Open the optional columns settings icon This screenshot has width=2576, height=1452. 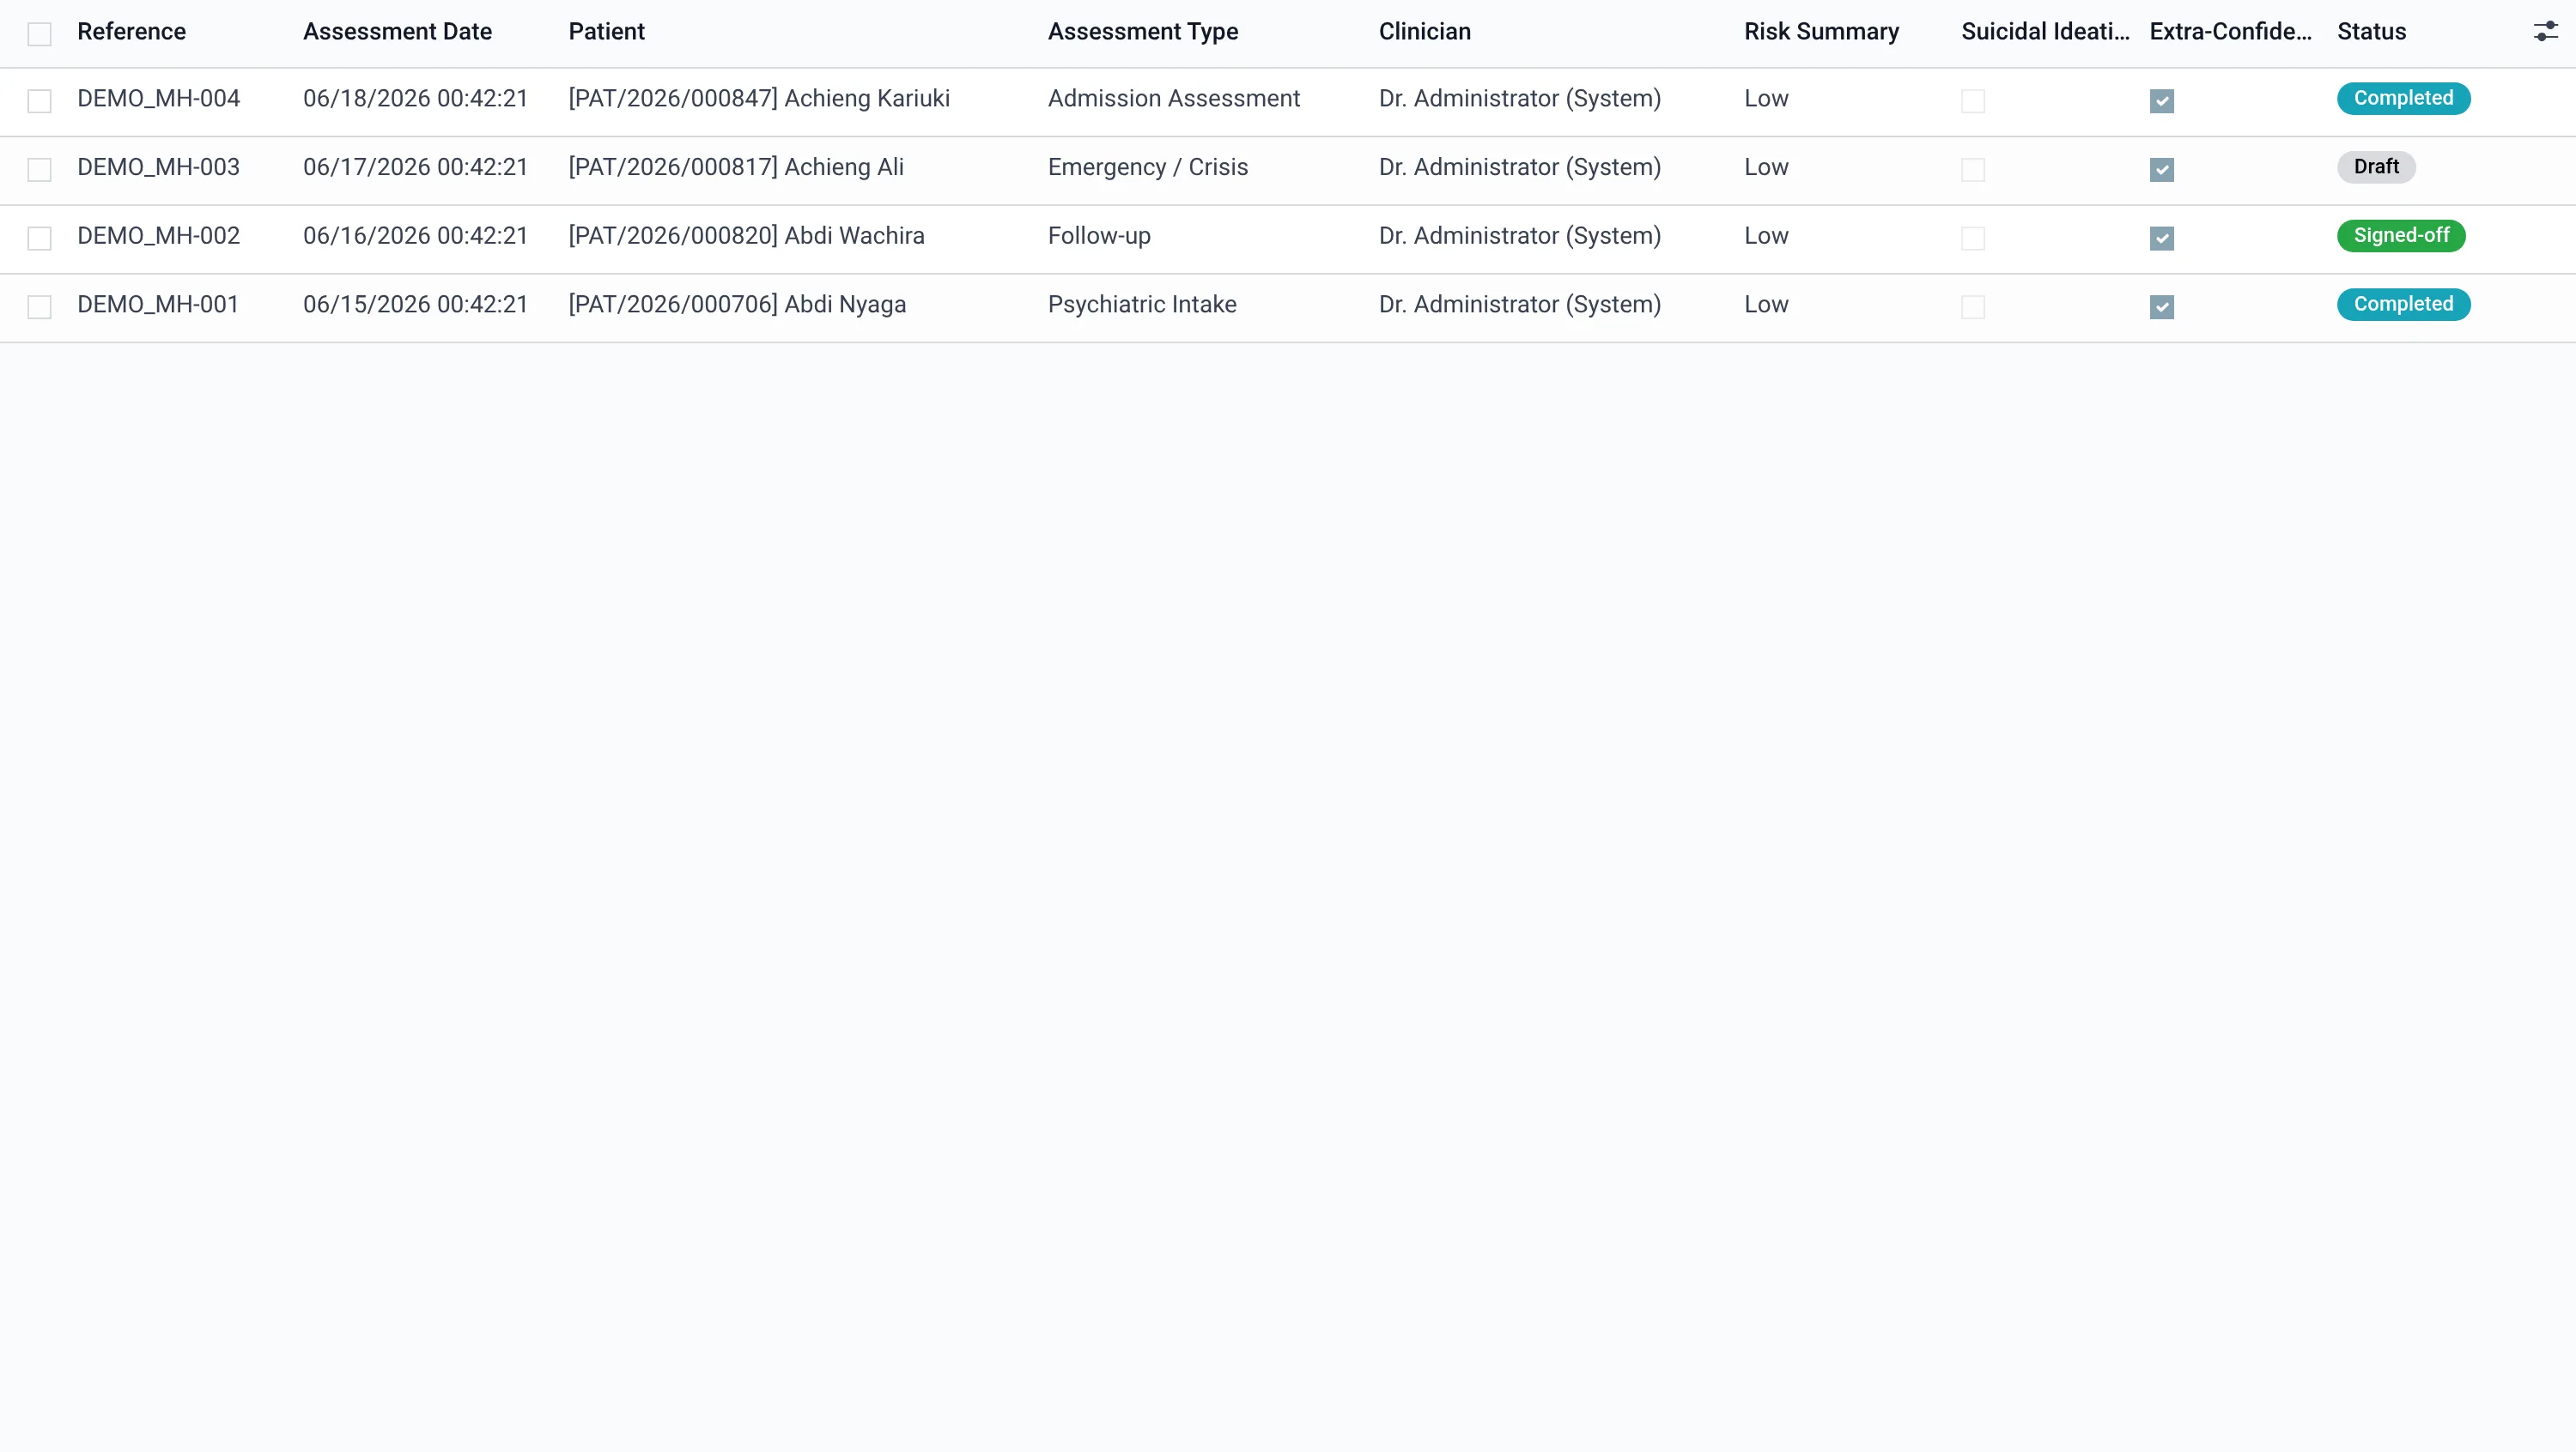click(x=2545, y=32)
